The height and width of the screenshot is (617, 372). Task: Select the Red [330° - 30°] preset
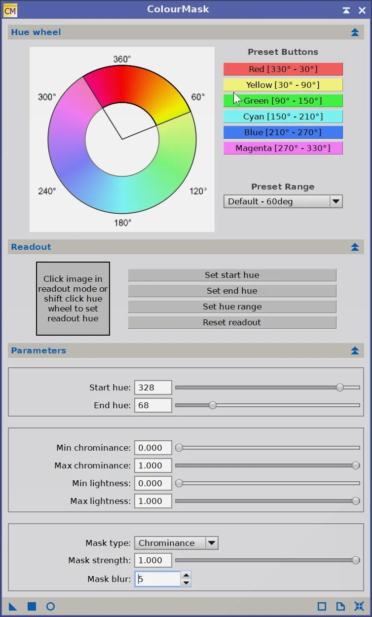(283, 69)
